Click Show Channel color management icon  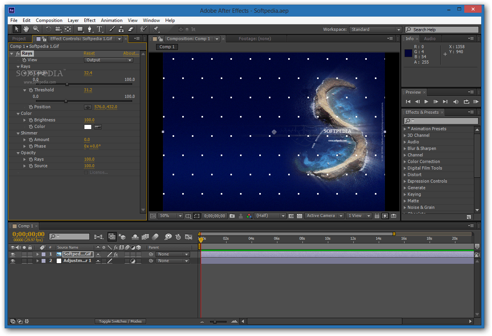(249, 216)
